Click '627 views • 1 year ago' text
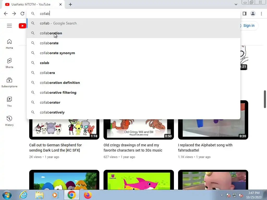The height and width of the screenshot is (200, 267). click(x=119, y=157)
